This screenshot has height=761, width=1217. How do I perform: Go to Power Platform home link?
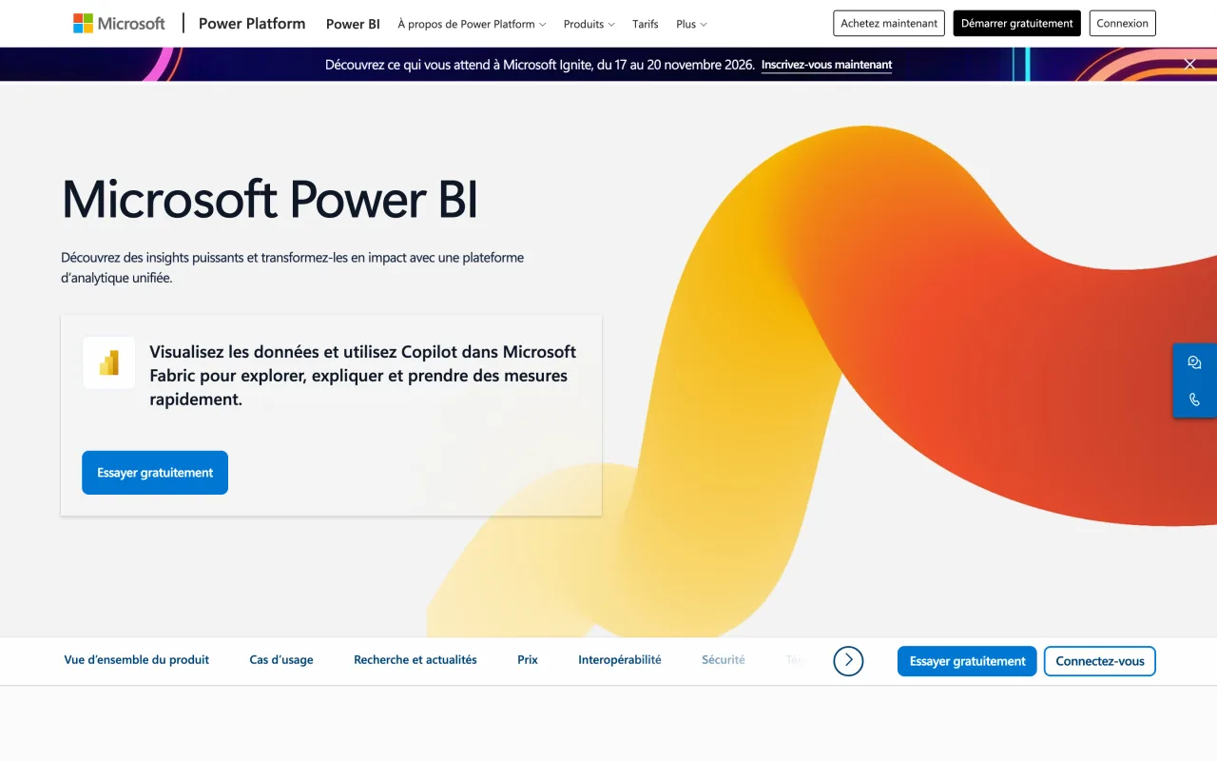(252, 24)
